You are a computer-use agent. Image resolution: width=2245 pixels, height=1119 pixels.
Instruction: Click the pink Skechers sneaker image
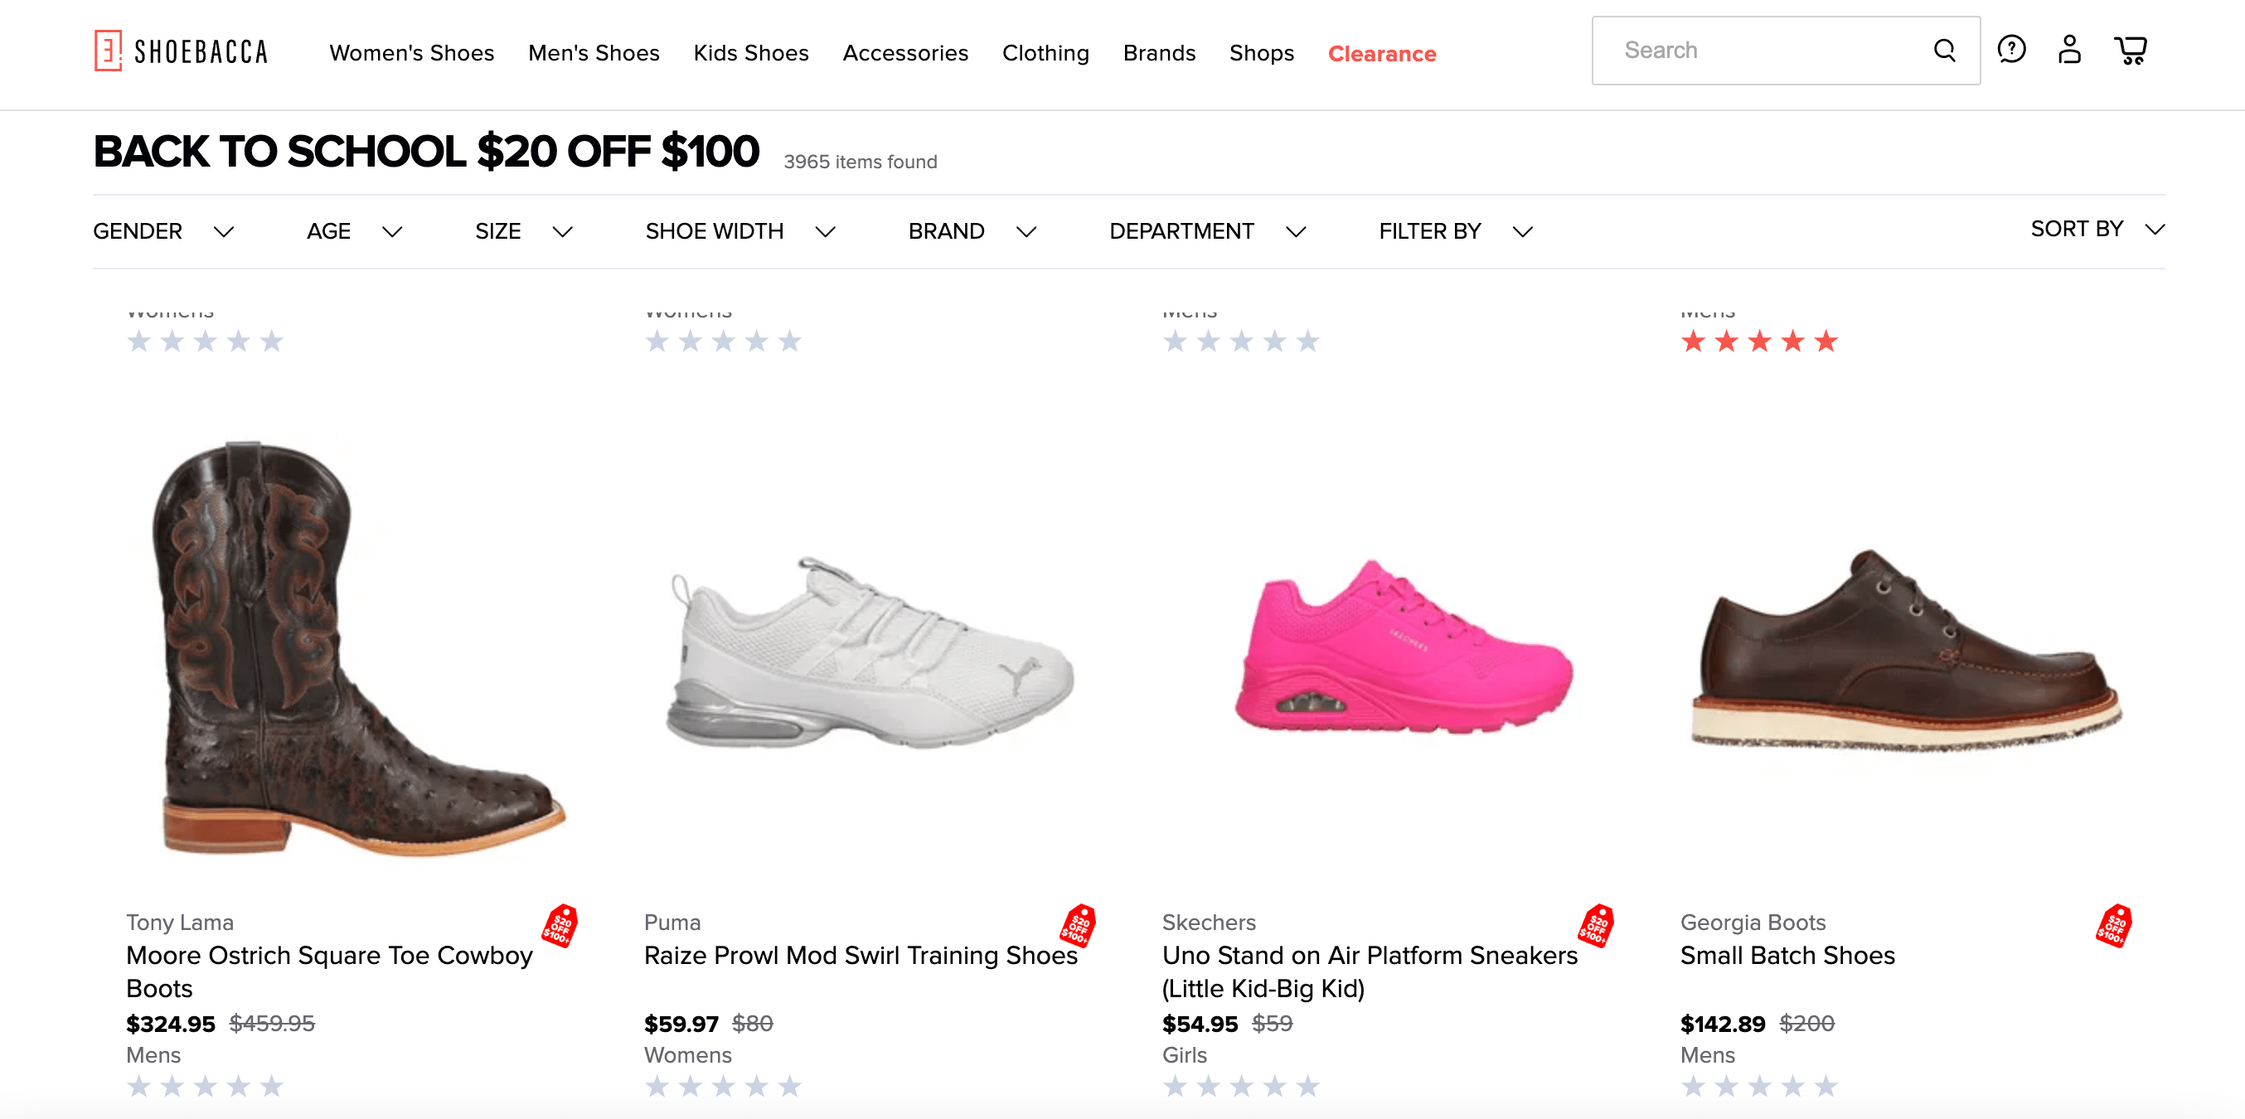(1403, 649)
